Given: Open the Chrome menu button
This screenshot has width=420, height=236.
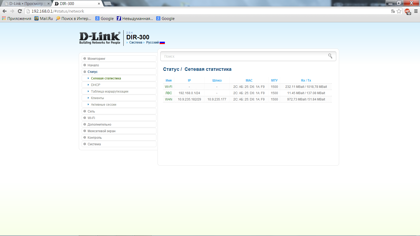Looking at the screenshot, I should tap(416, 11).
